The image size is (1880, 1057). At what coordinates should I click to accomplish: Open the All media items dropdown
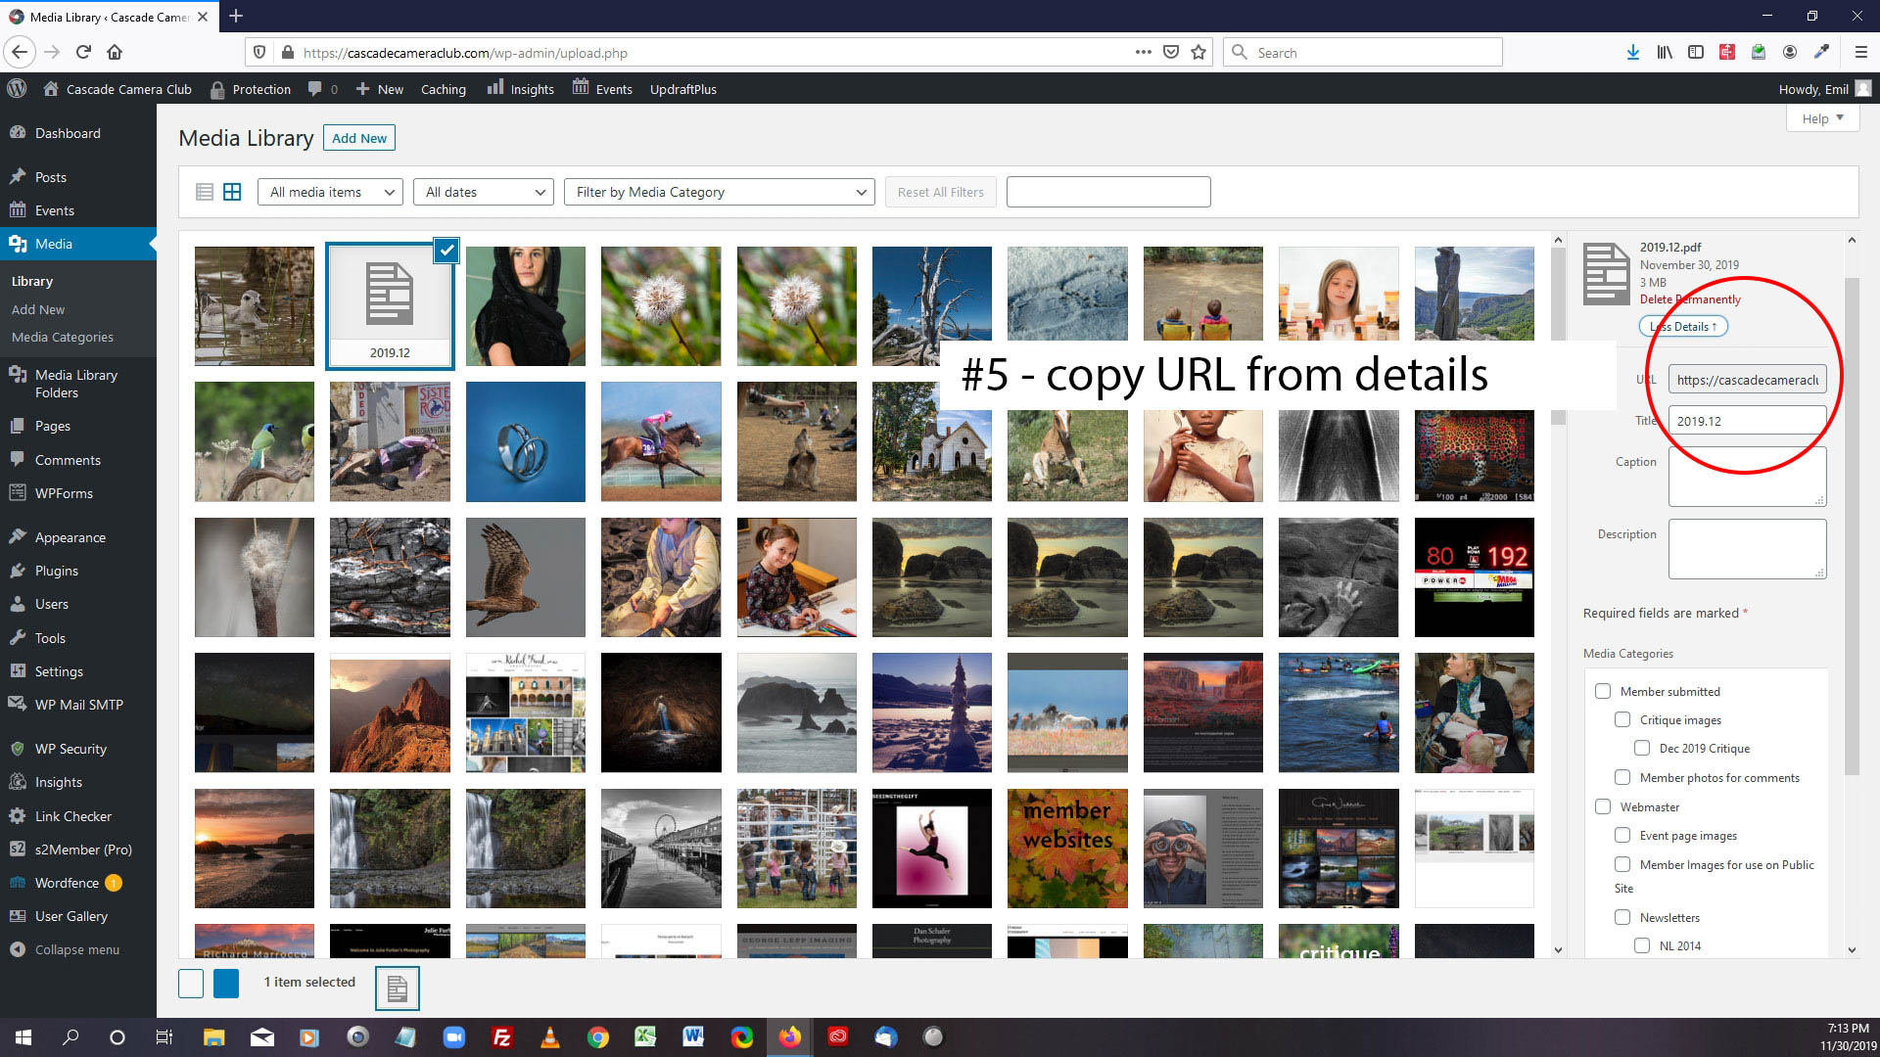point(331,192)
